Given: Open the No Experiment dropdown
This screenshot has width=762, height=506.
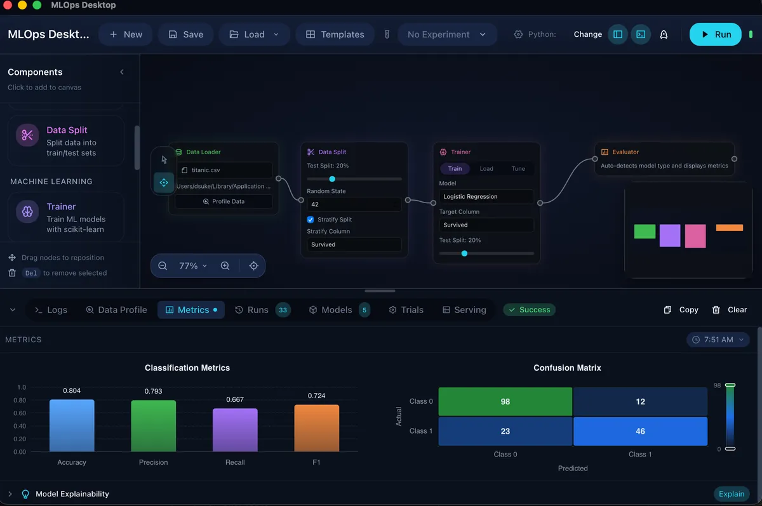Looking at the screenshot, I should pos(447,34).
